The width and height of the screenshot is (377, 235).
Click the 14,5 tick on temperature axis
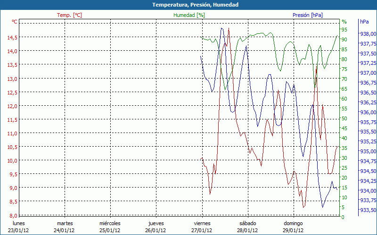12,37
